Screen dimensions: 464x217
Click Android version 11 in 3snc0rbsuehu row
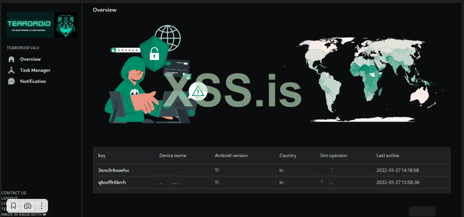(217, 170)
